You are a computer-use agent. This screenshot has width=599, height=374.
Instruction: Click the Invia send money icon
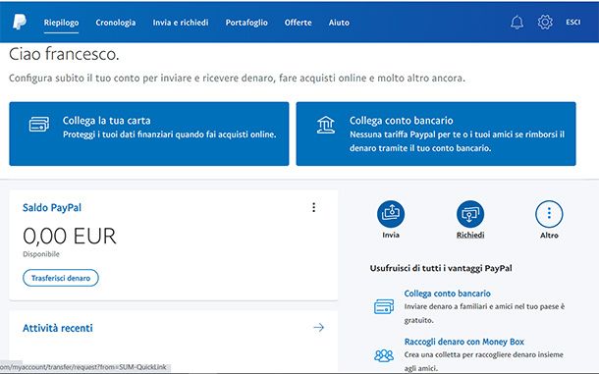click(391, 214)
